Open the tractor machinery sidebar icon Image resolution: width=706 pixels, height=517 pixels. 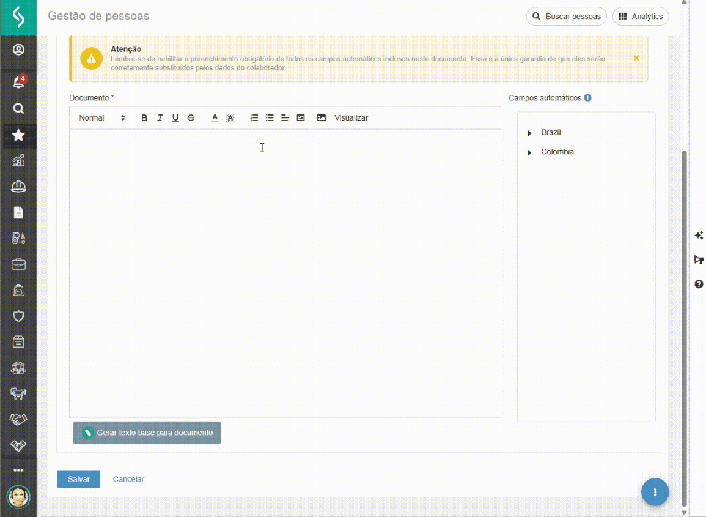coord(18,238)
